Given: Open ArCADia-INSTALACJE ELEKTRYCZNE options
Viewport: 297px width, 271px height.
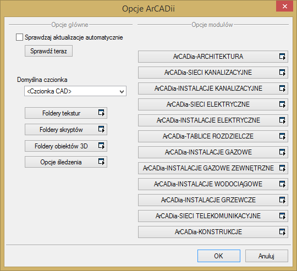Looking at the screenshot, I should [x=213, y=120].
